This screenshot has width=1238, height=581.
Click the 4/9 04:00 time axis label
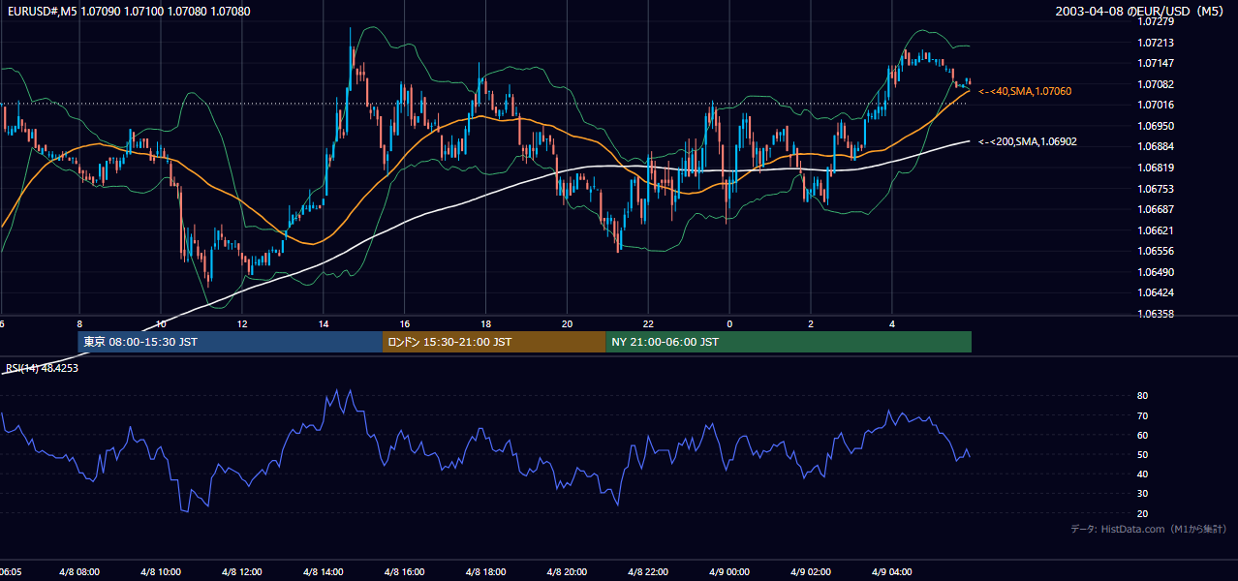[892, 572]
